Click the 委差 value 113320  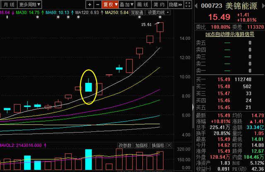(255, 27)
